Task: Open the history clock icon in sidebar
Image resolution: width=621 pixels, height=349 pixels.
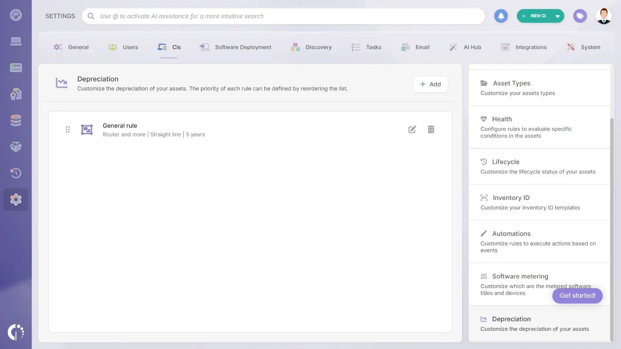Action: (16, 173)
